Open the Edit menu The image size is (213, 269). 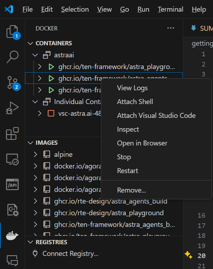47,9
